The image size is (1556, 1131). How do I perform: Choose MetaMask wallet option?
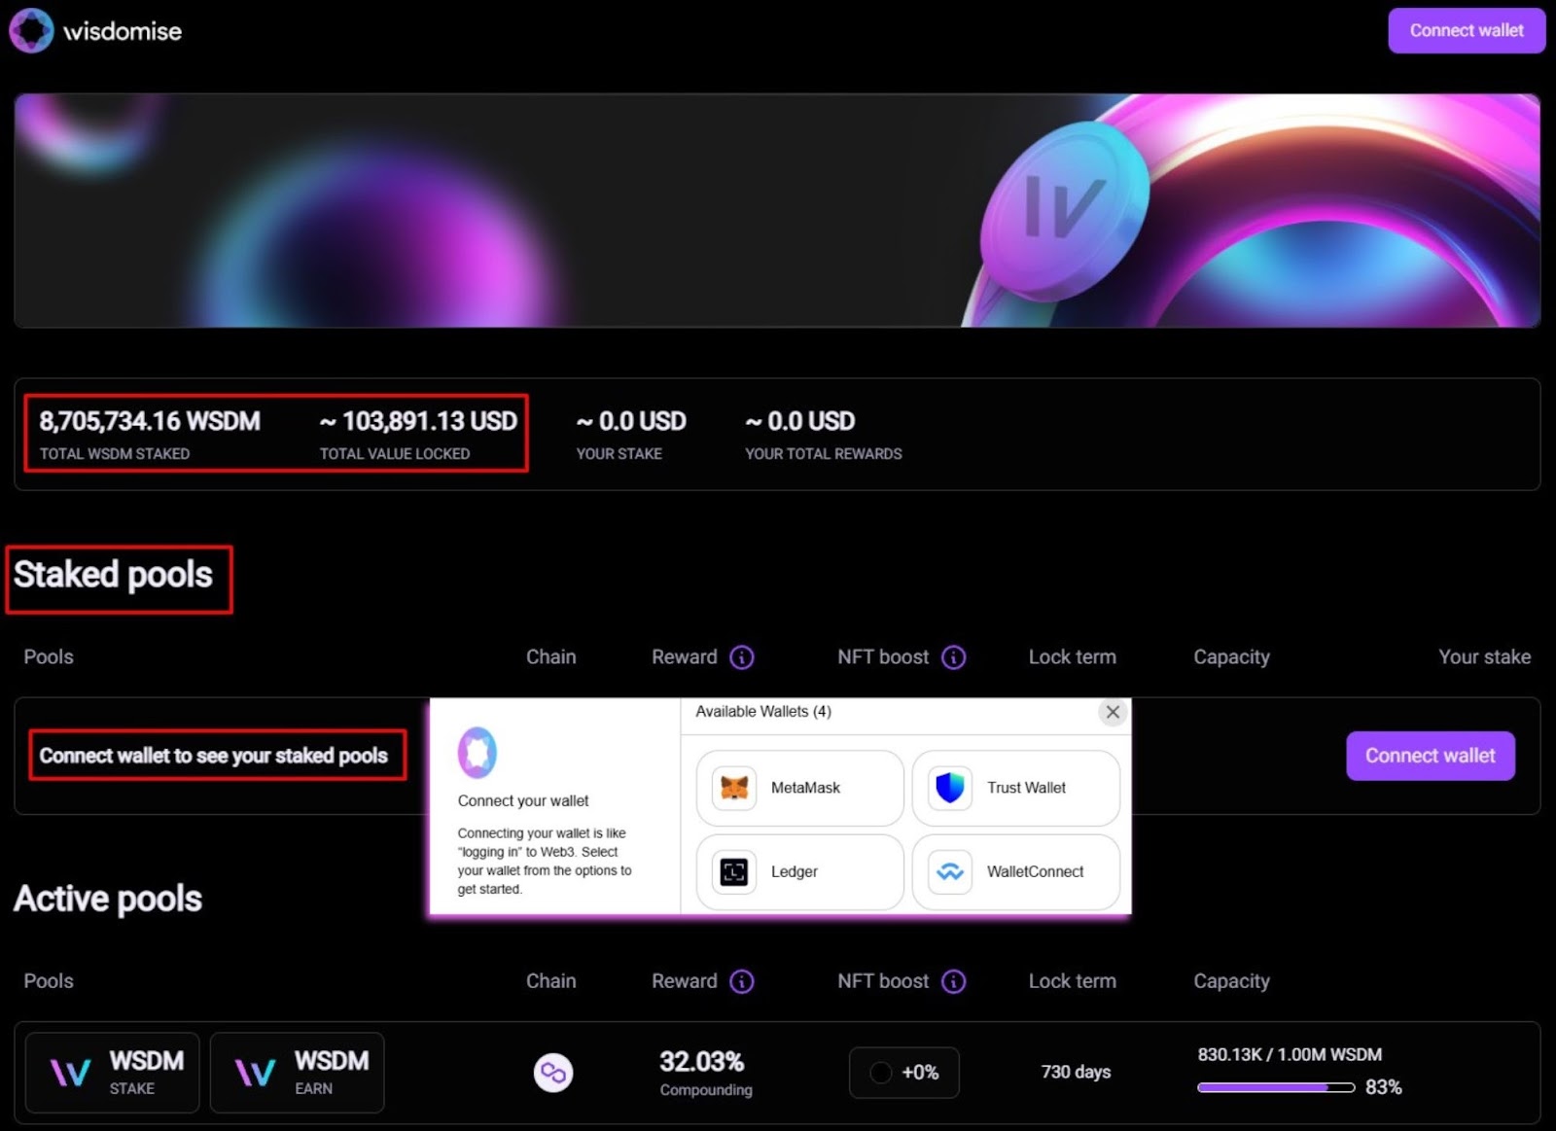point(799,788)
